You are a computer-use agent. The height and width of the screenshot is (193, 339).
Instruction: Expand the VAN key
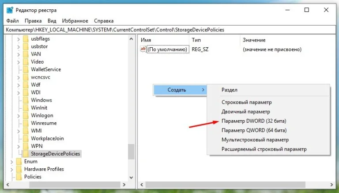[19, 54]
